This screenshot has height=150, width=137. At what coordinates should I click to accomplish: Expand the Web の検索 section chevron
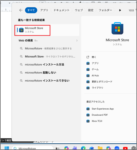[x=77, y=41]
